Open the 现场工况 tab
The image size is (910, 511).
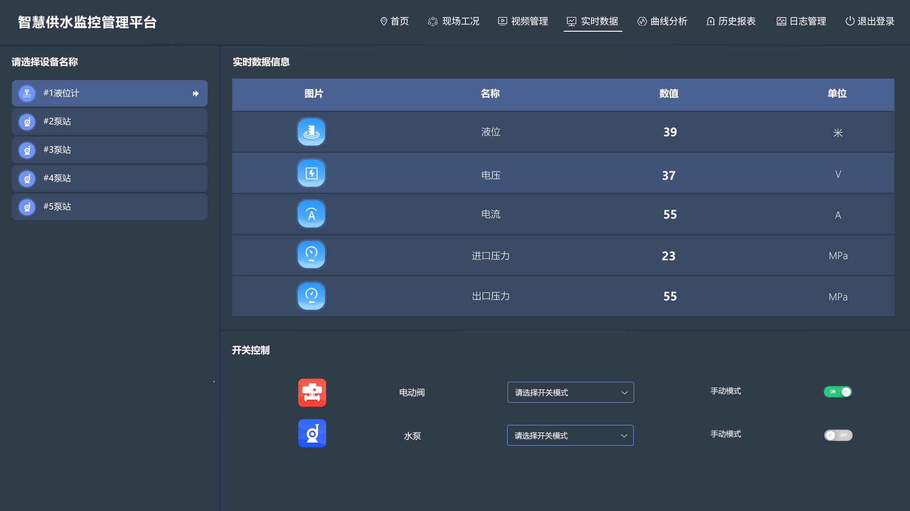coord(454,21)
